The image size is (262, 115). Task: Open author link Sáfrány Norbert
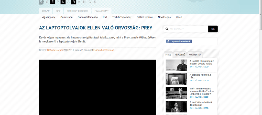[55, 50]
